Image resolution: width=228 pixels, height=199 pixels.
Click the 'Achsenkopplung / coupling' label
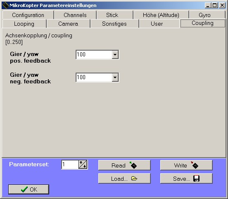pyautogui.click(x=39, y=36)
